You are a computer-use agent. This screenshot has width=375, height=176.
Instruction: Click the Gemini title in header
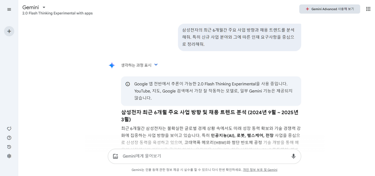[x=31, y=7]
